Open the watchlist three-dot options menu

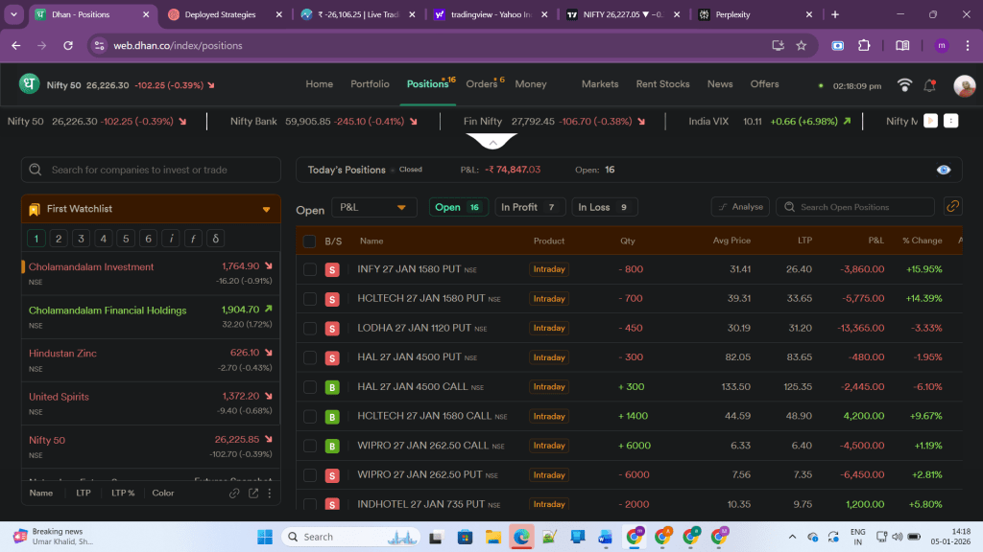(x=270, y=494)
